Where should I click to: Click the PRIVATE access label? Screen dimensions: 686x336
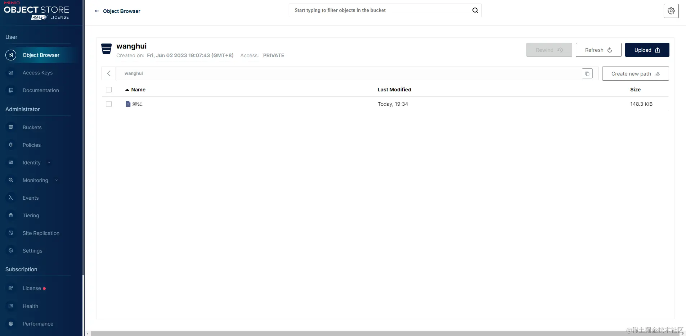(x=274, y=55)
